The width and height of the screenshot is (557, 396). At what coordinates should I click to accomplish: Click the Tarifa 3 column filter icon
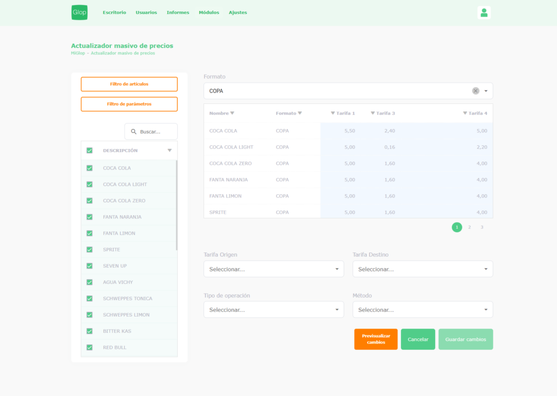click(x=373, y=113)
